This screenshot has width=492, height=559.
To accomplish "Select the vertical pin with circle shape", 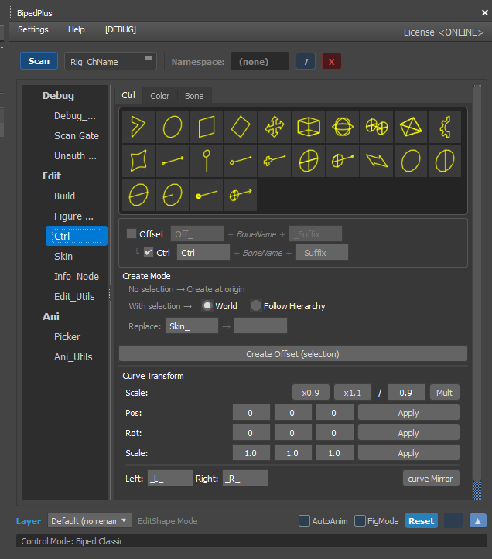I will pyautogui.click(x=207, y=161).
